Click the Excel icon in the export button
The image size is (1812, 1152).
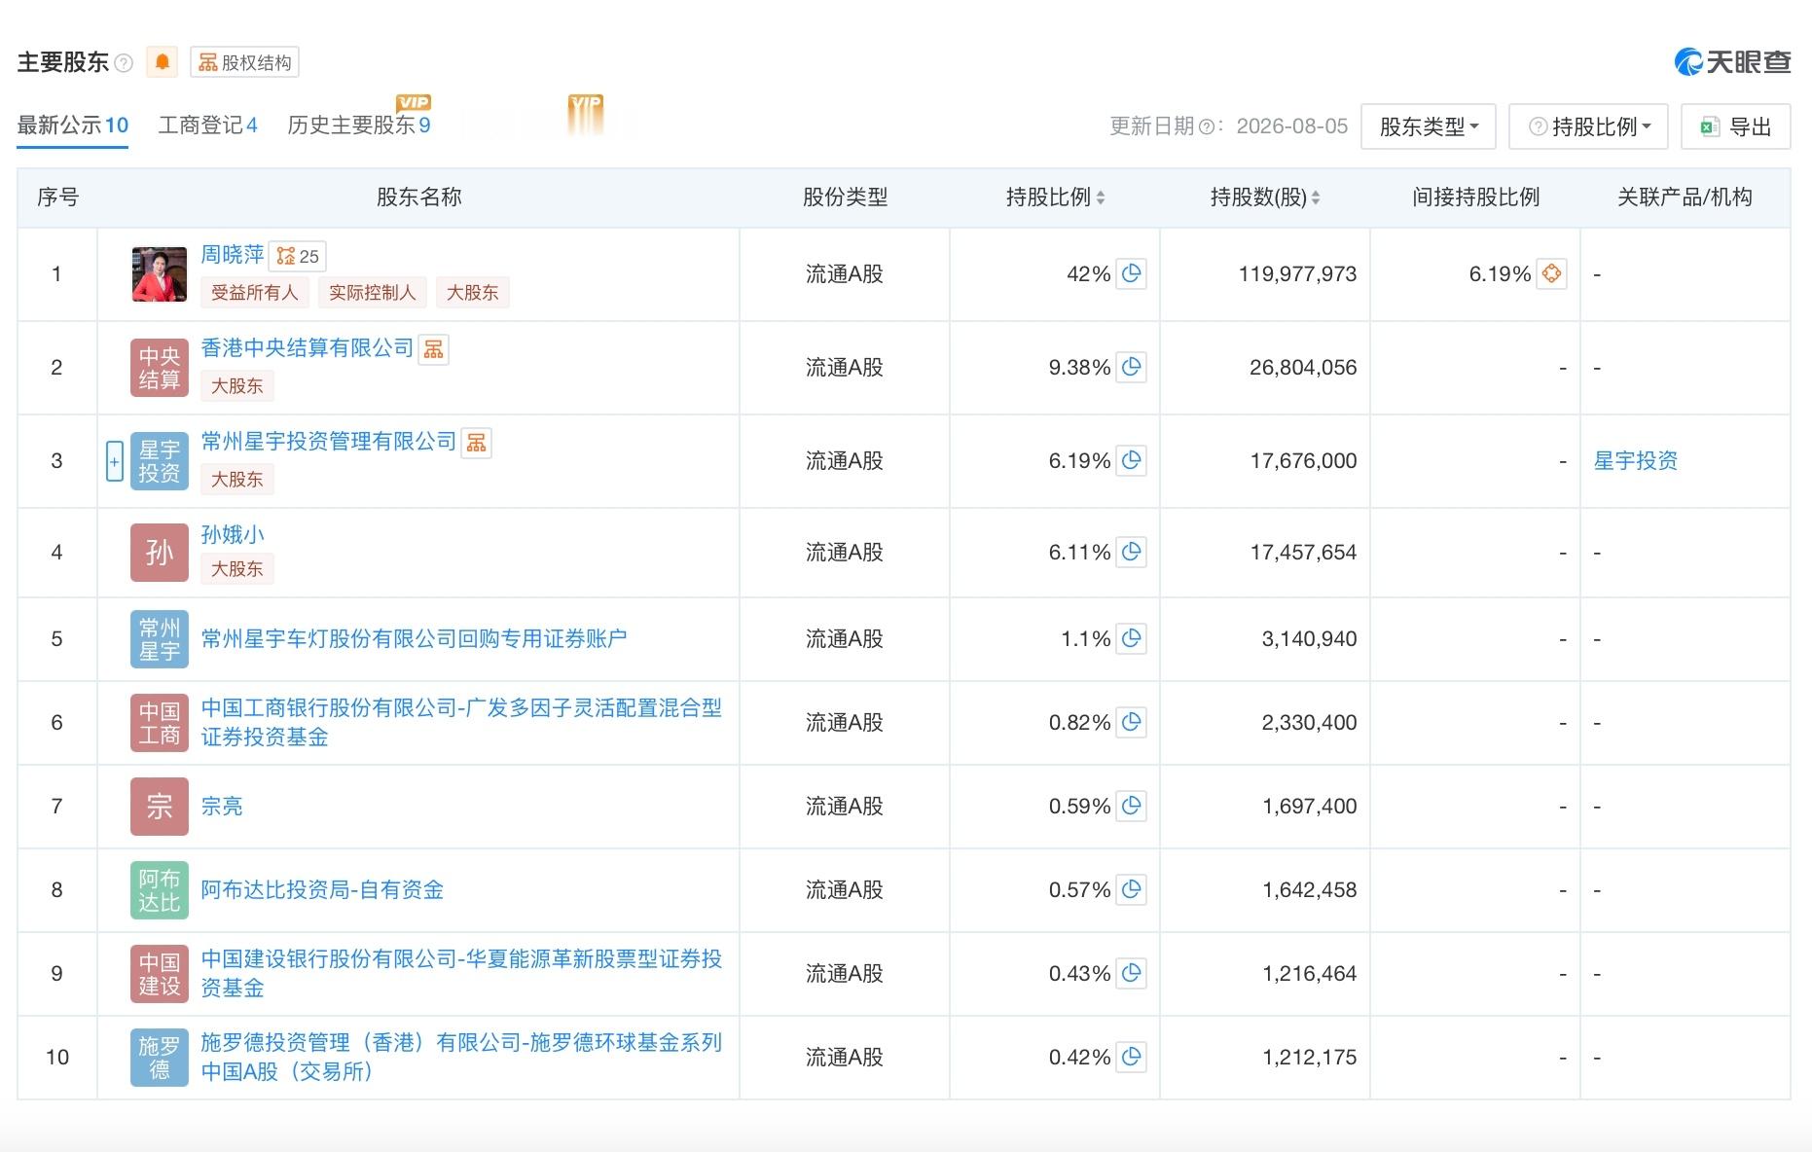(1710, 126)
